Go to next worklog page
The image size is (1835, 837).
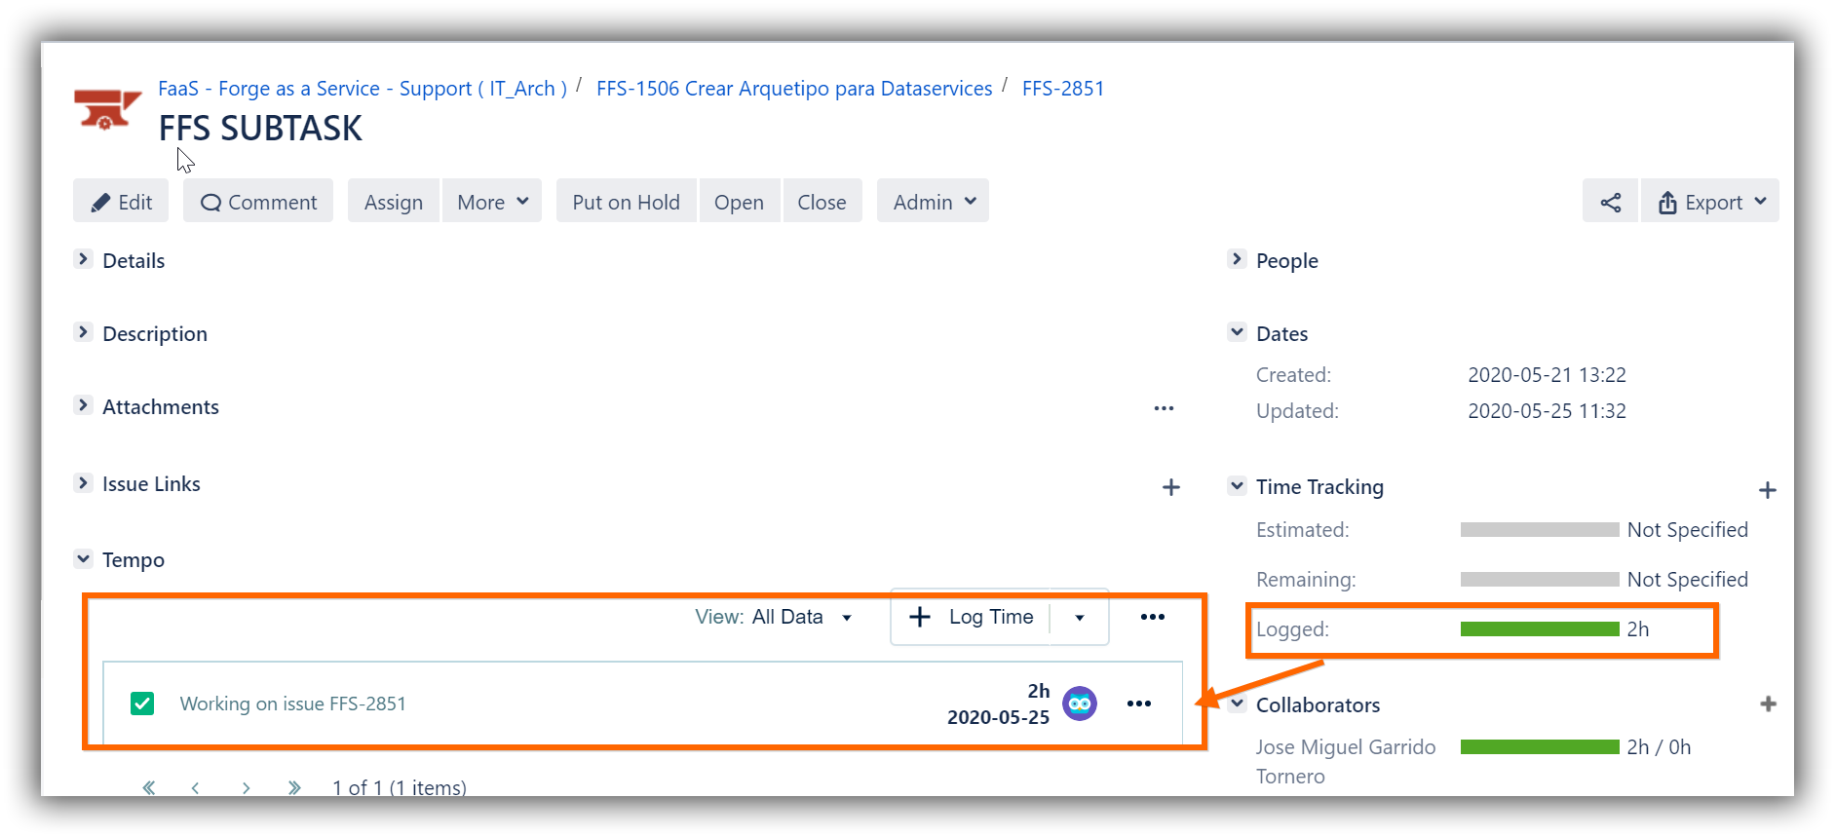(x=247, y=787)
